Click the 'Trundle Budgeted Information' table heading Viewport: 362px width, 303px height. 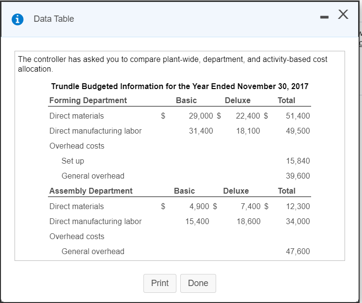click(180, 86)
